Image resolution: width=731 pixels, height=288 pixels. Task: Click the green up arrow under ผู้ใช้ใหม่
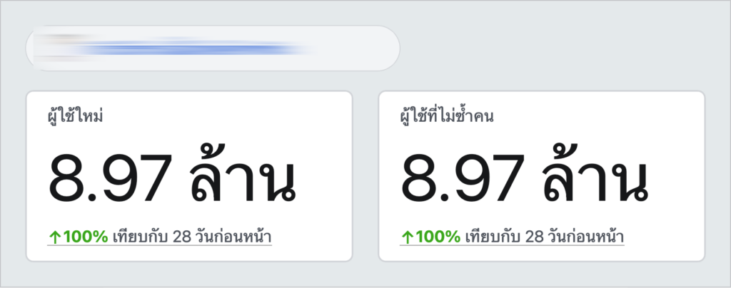(x=55, y=237)
